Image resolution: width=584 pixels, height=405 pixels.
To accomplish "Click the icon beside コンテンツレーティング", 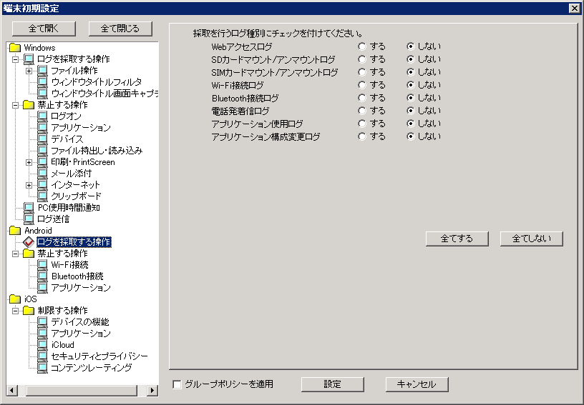I will (42, 368).
